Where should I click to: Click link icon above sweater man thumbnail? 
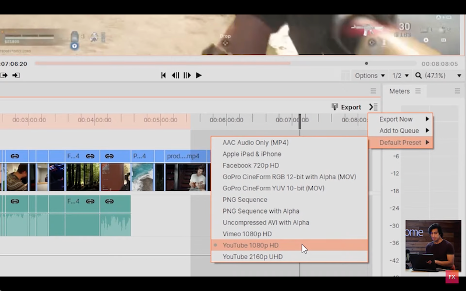point(15,156)
